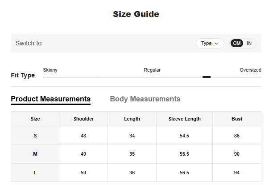Image resolution: width=269 pixels, height=185 pixels.
Task: Click the Shoulder column header
Action: tap(83, 119)
